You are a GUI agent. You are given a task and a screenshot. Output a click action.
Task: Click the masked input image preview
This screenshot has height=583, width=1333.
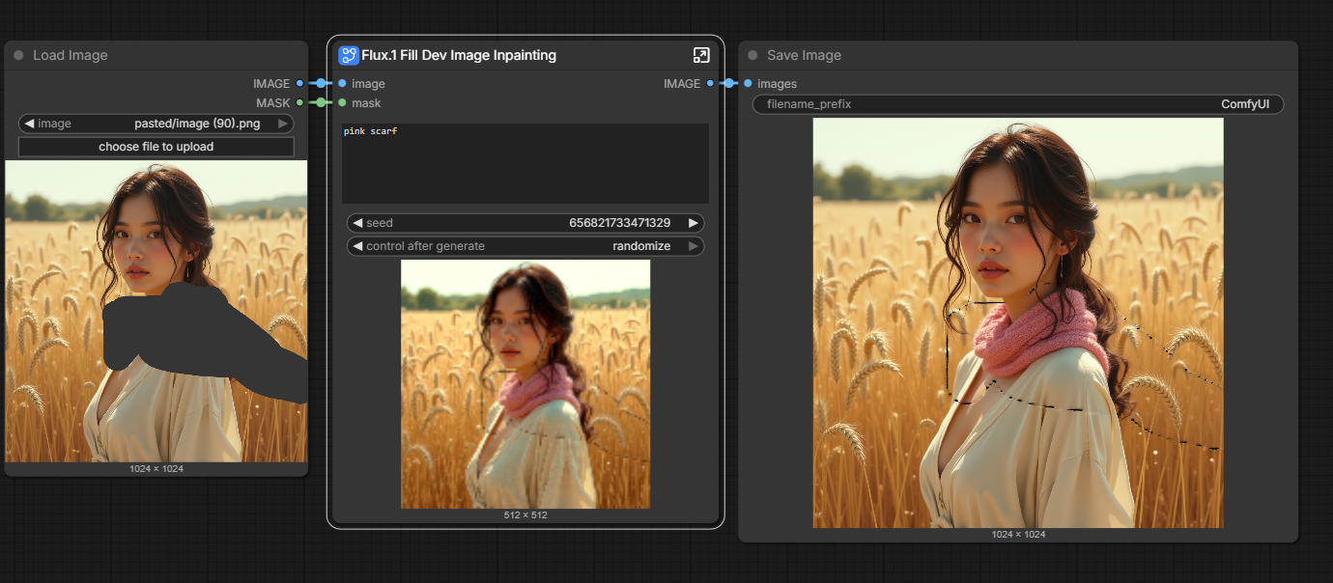click(x=156, y=311)
